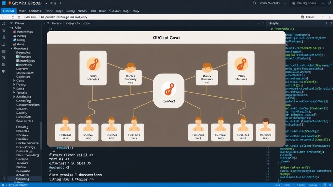
Task: Expand the "Teroztie" tree node arrow
Action: 14,93
